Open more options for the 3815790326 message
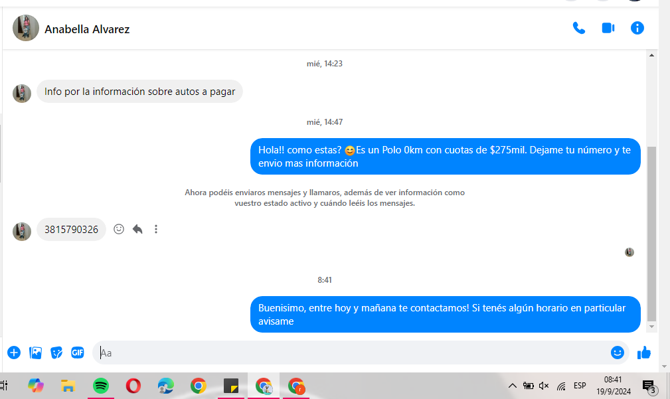Image resolution: width=670 pixels, height=399 pixels. click(x=156, y=230)
